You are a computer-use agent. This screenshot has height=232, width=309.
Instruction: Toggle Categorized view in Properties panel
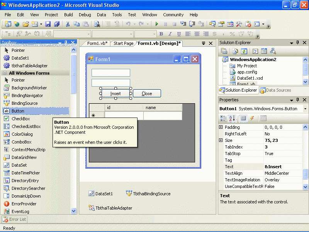[x=224, y=118]
